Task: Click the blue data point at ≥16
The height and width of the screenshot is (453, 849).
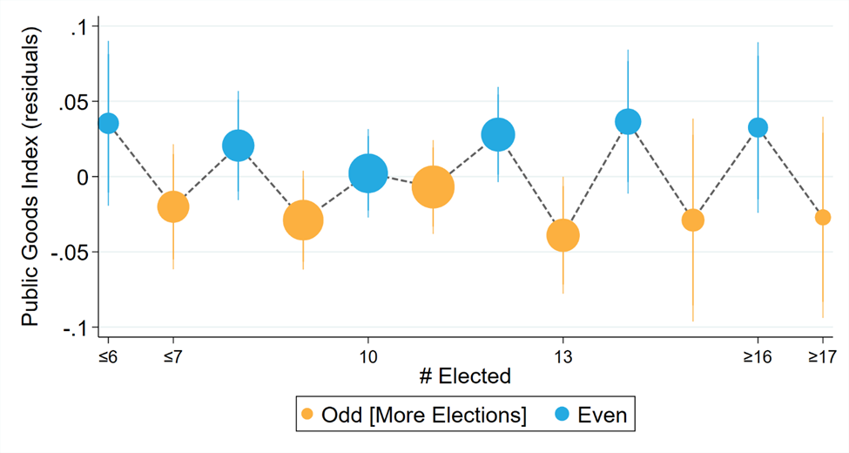Action: [x=758, y=127]
